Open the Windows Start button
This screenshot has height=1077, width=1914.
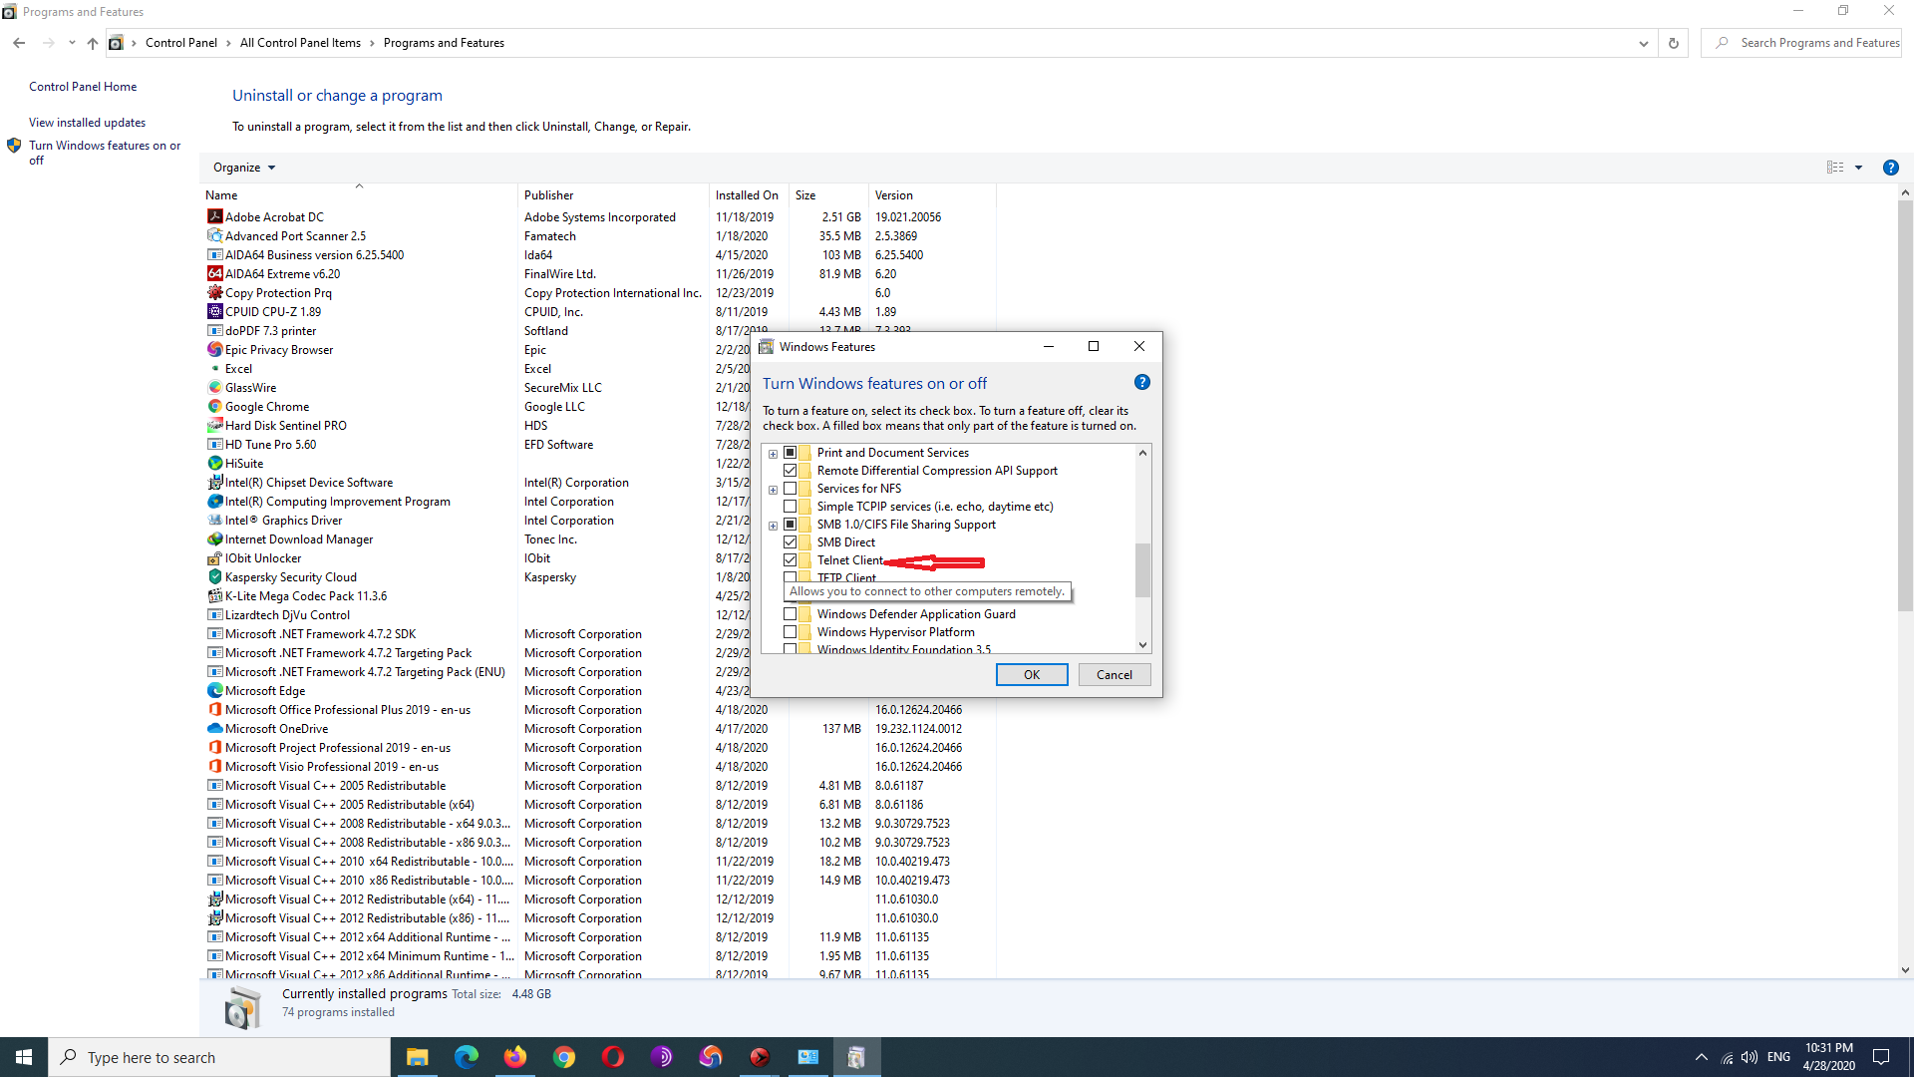click(x=24, y=1057)
